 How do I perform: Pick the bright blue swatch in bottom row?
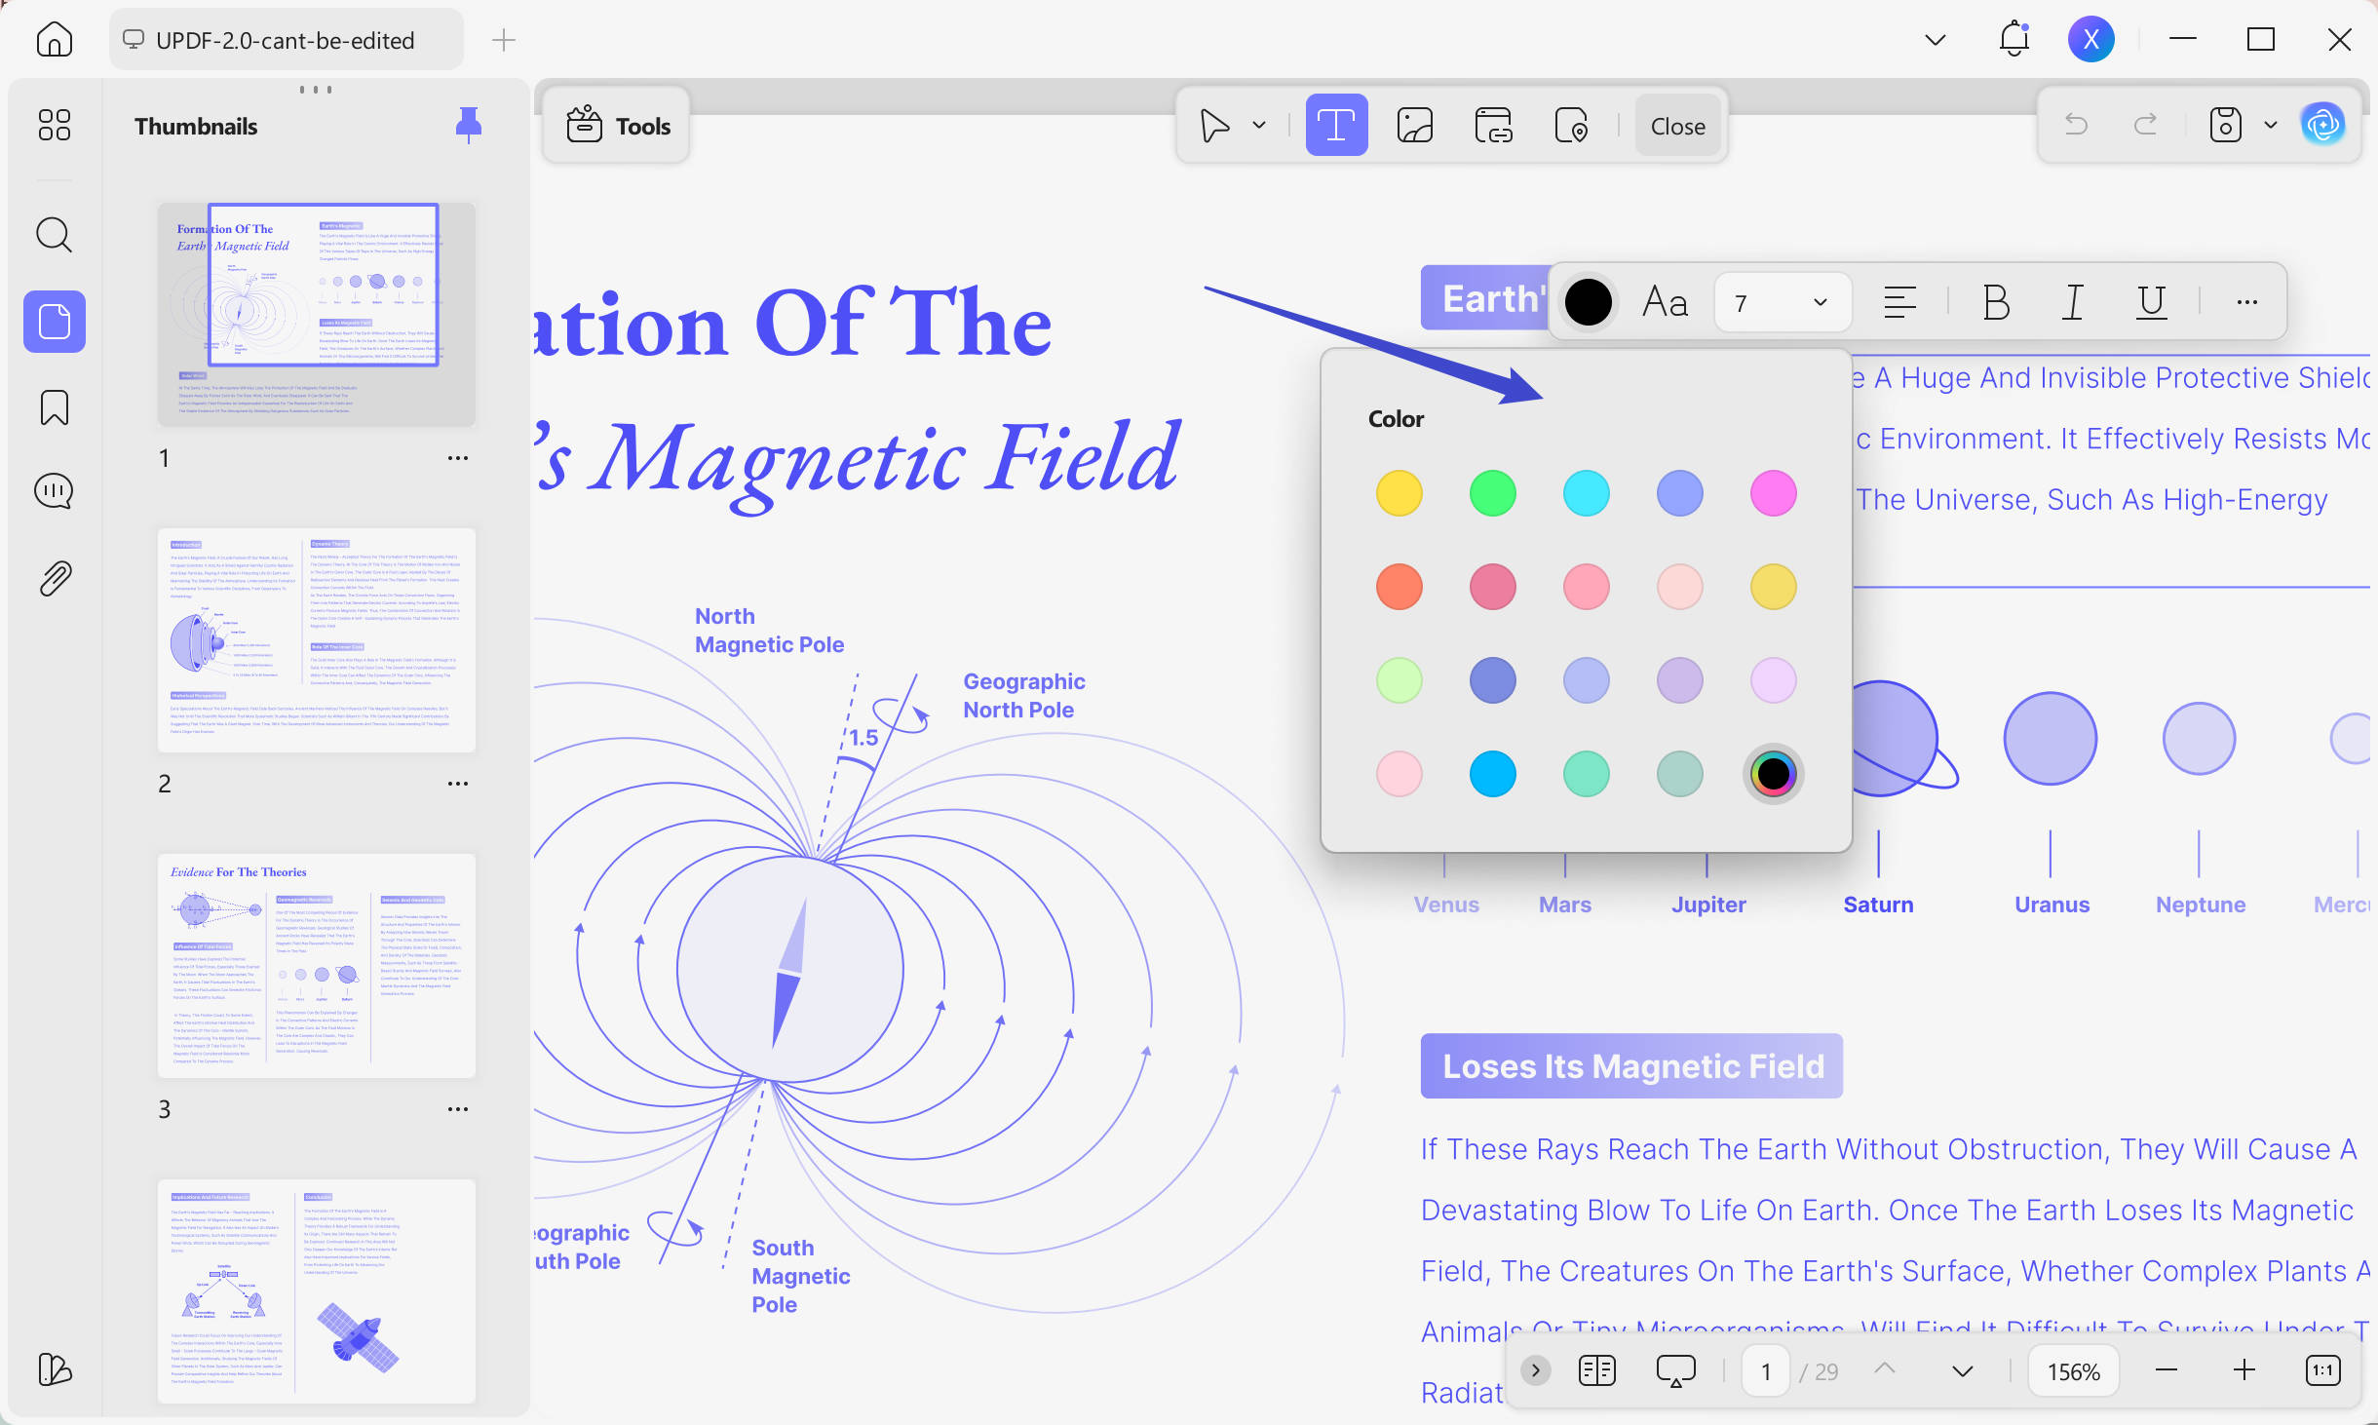[x=1492, y=774]
